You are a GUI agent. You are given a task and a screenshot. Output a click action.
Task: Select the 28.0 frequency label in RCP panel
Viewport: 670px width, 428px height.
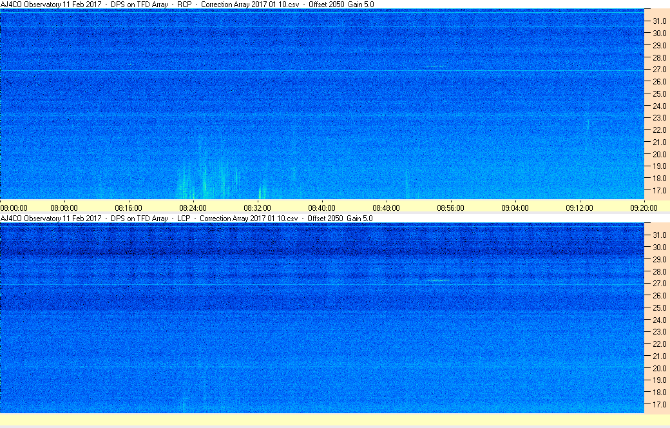659,57
